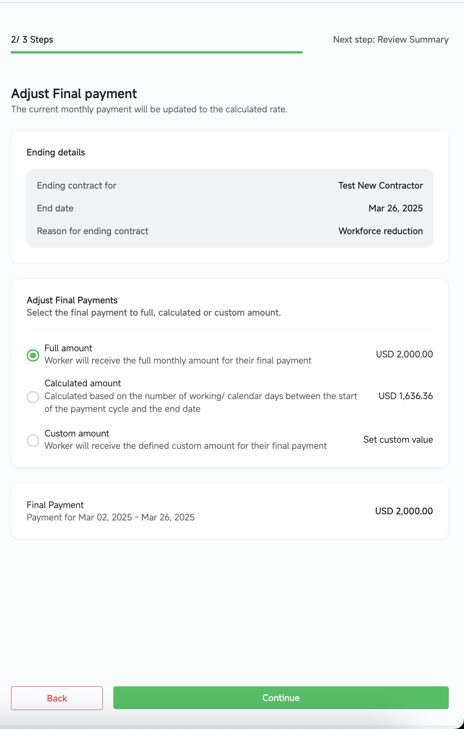This screenshot has width=464, height=729.
Task: Click the Final Payment date range text
Action: point(111,517)
